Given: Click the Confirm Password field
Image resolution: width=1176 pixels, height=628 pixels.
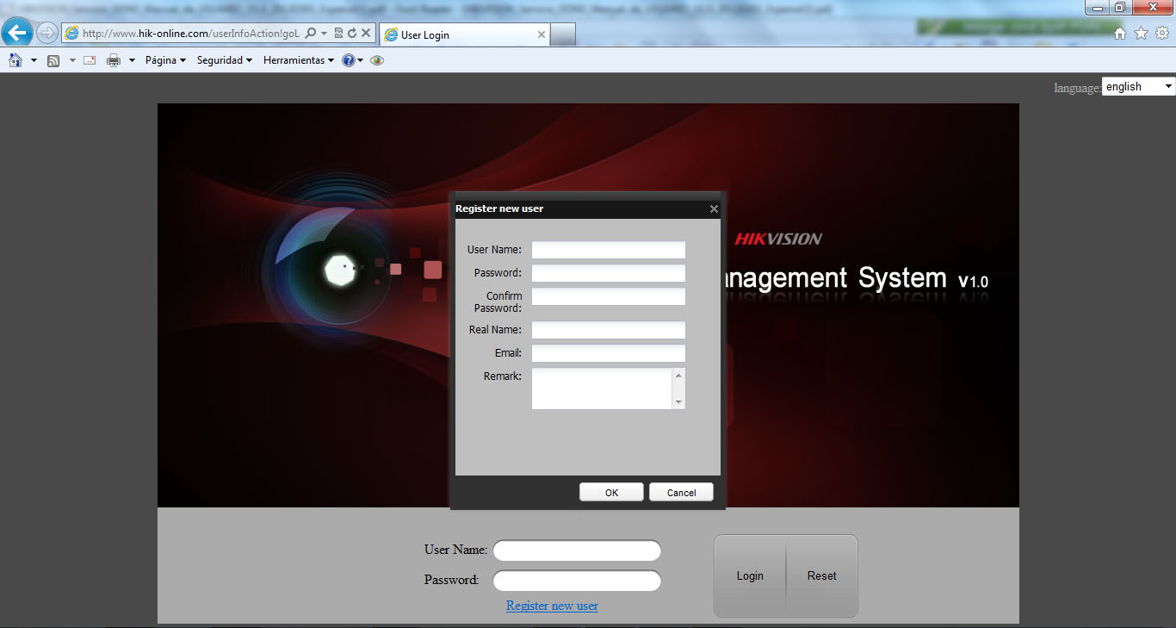Looking at the screenshot, I should point(609,296).
